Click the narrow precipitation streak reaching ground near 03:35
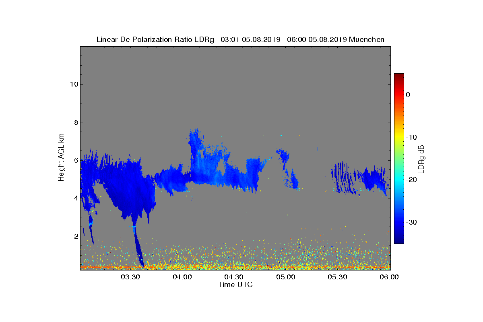Viewport: 483px width, 322px height. point(138,246)
